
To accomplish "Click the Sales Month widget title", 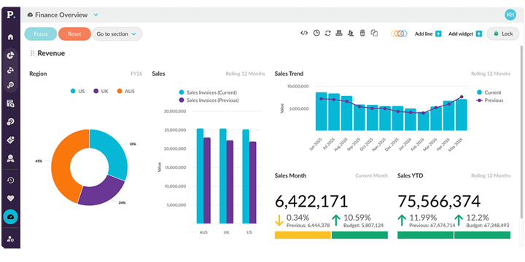I will [x=290, y=175].
